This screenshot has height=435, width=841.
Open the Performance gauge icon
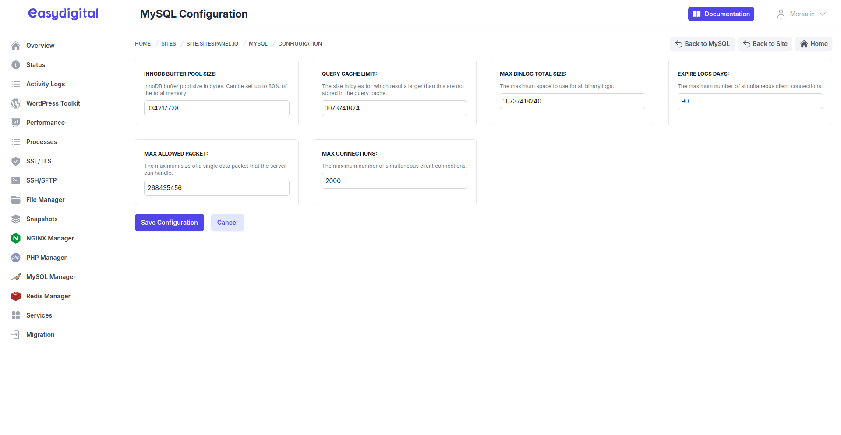pos(16,123)
